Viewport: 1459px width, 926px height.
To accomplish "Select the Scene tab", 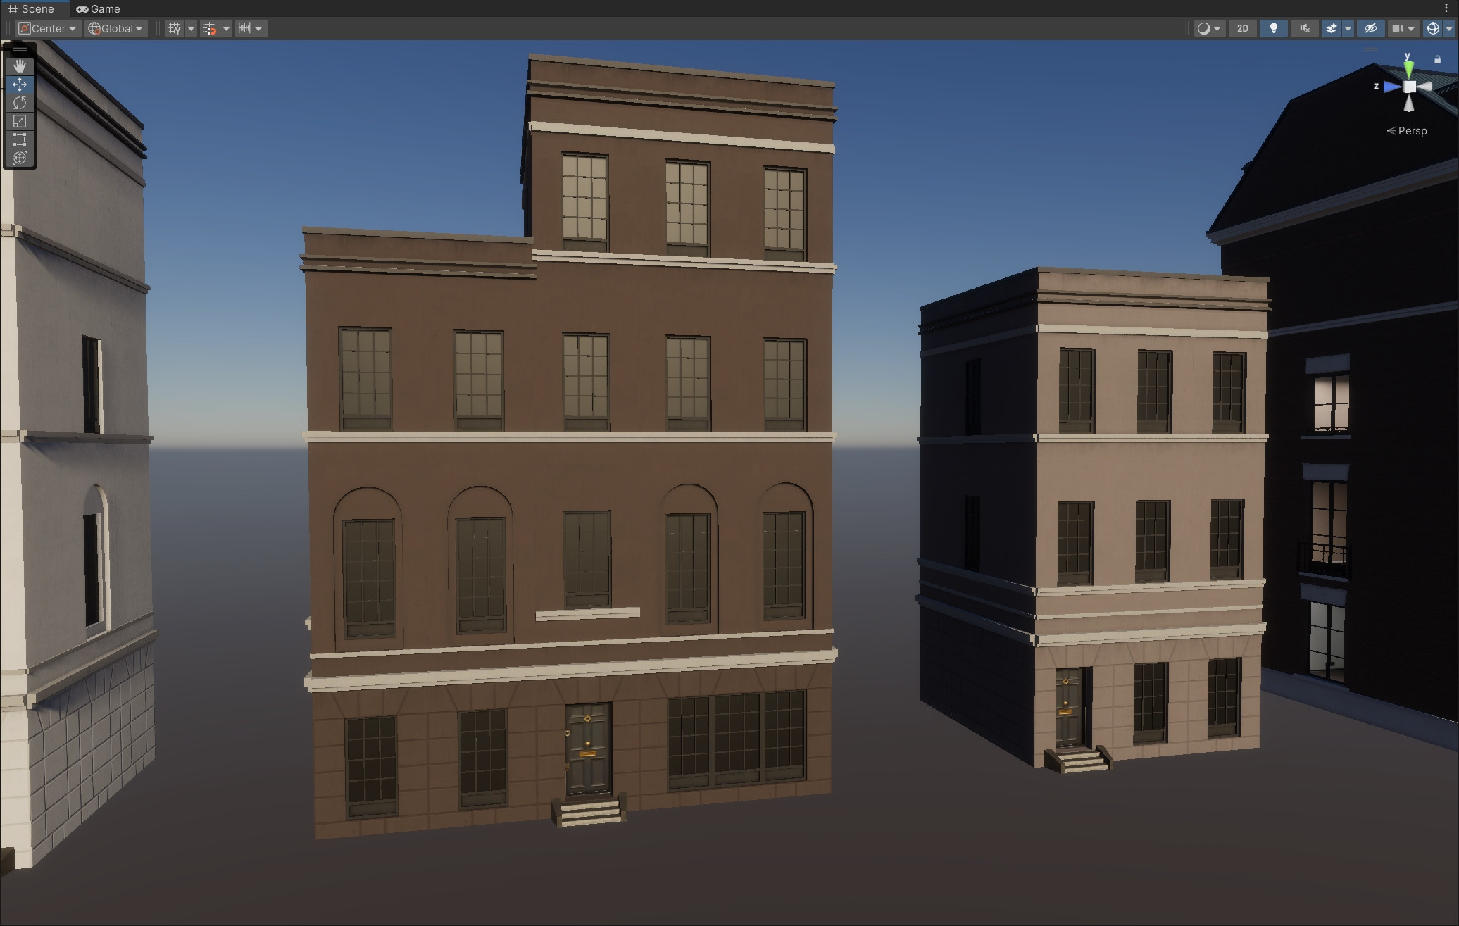I will (x=31, y=8).
